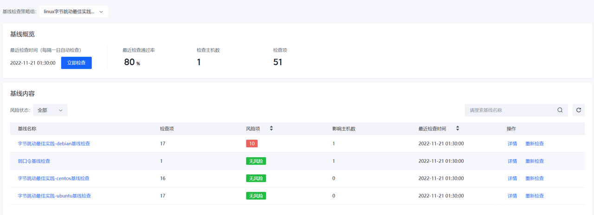Type in the 请搜索基线名称 search field
This screenshot has width=594, height=215.
(510, 110)
